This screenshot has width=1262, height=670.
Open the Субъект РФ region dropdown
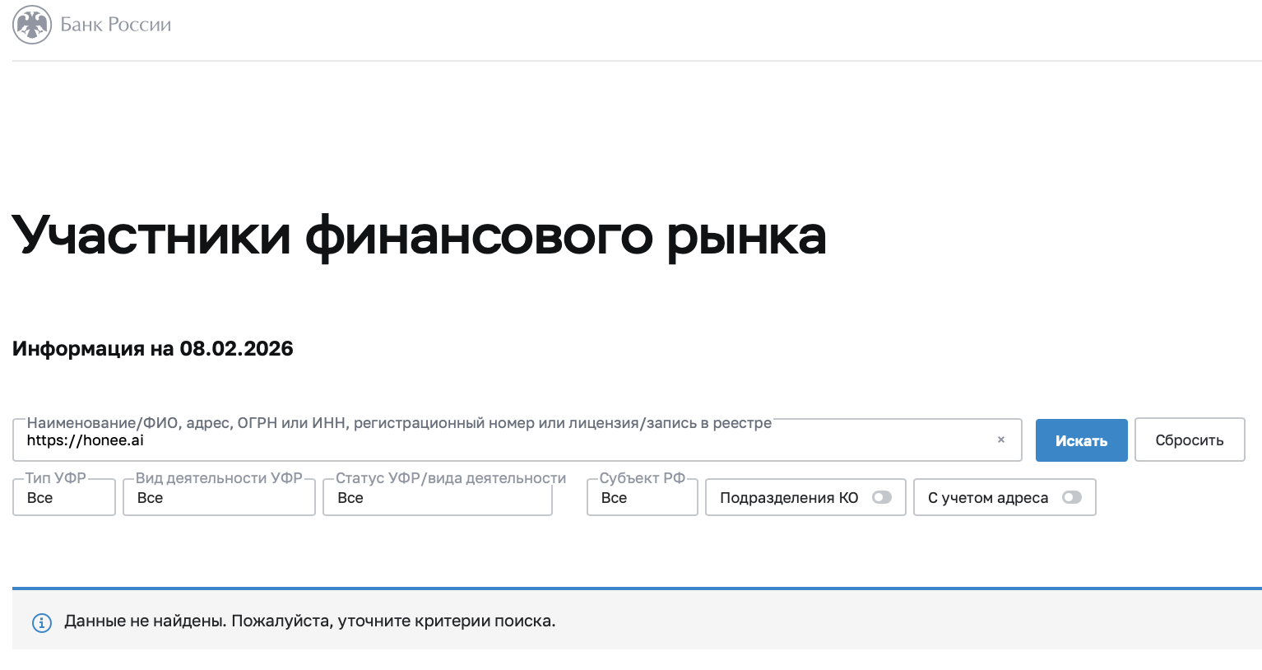[x=642, y=498]
